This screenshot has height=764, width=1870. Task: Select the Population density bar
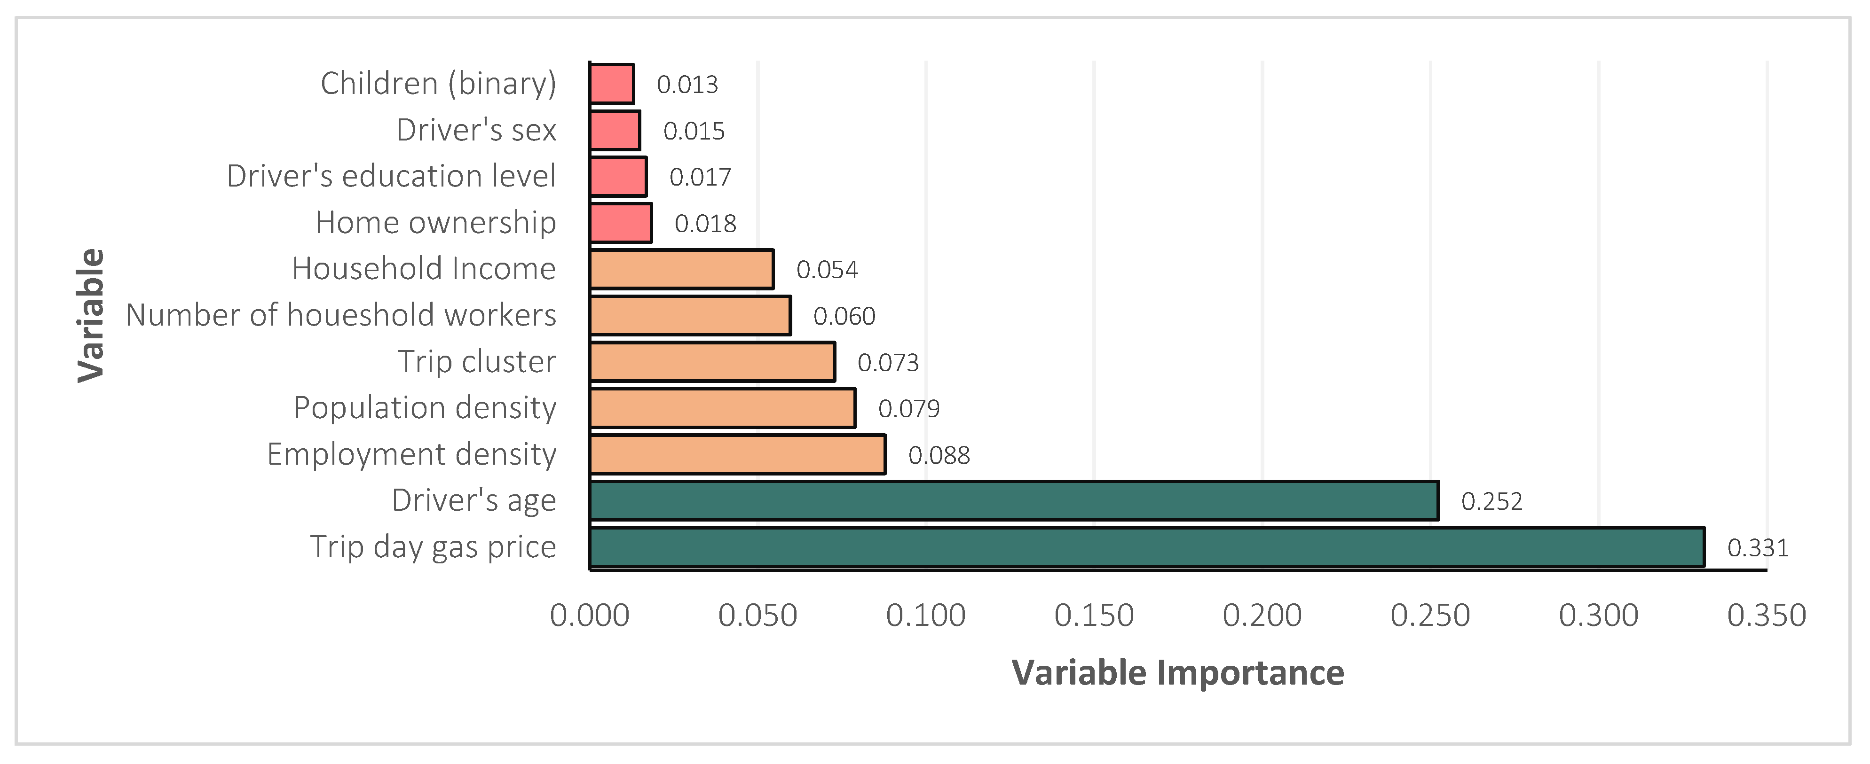[x=722, y=408]
